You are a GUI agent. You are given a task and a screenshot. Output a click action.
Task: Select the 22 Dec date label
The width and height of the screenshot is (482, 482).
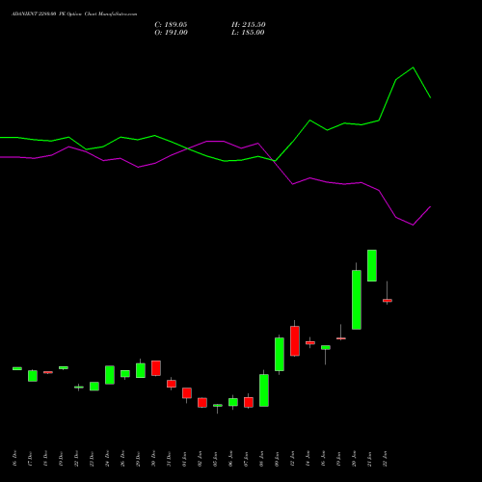coord(76,459)
